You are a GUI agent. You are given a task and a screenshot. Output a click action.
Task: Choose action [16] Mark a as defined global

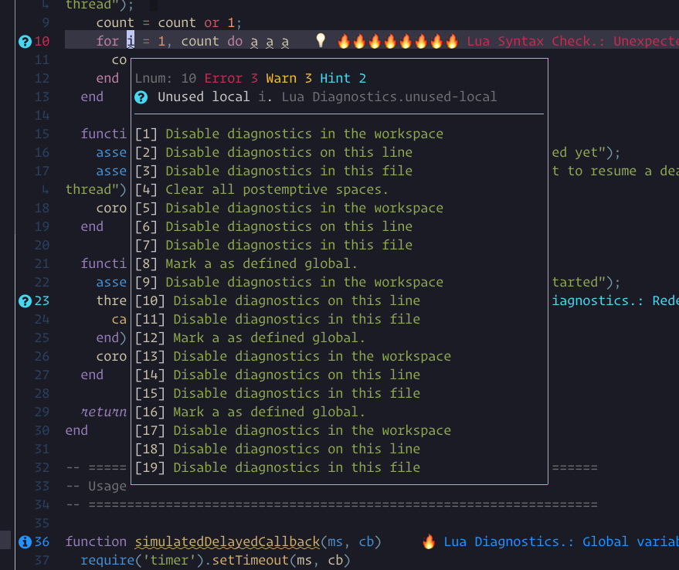(x=250, y=412)
